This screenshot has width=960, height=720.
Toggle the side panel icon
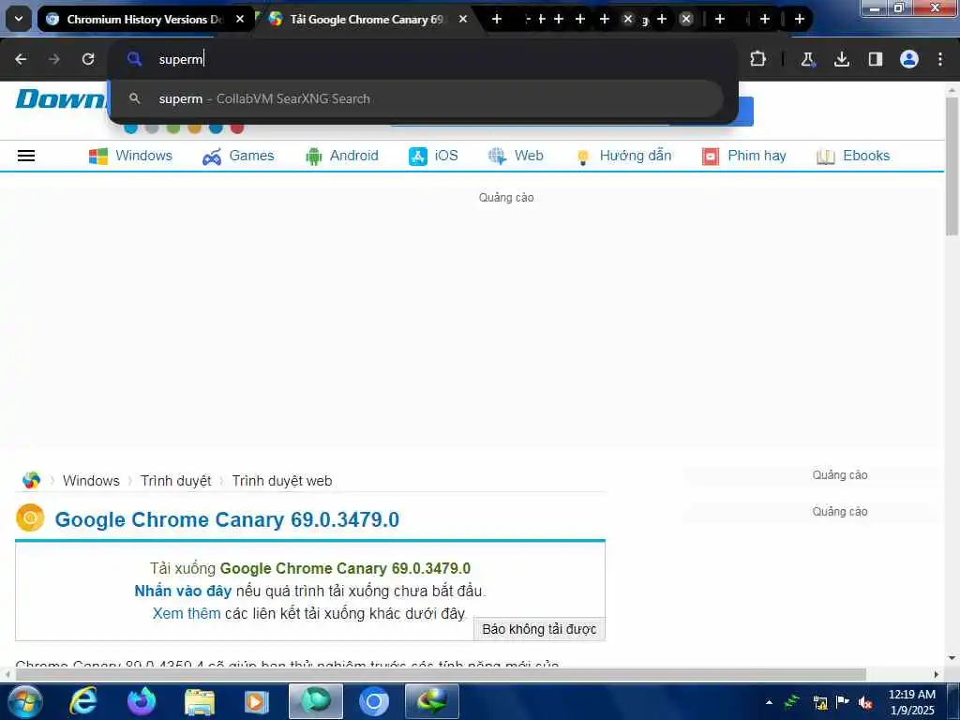pyautogui.click(x=876, y=59)
